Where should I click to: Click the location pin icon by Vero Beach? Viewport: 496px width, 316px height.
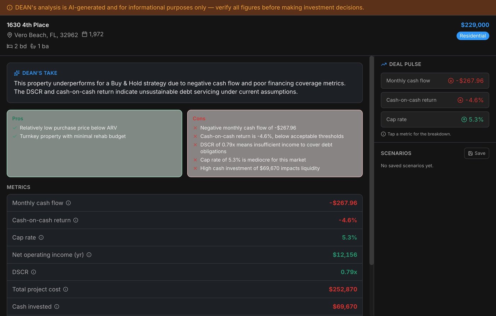click(x=10, y=35)
